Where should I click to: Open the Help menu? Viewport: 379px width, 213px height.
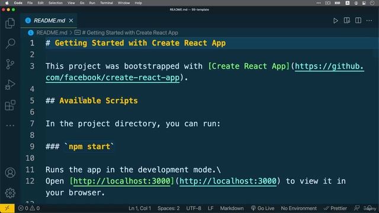(138, 3)
